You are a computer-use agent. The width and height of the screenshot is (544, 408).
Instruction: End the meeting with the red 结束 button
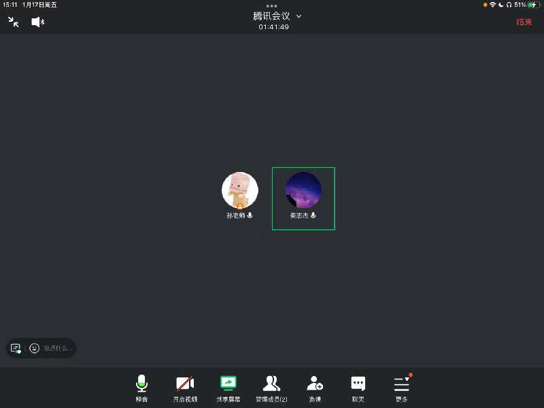click(x=524, y=22)
